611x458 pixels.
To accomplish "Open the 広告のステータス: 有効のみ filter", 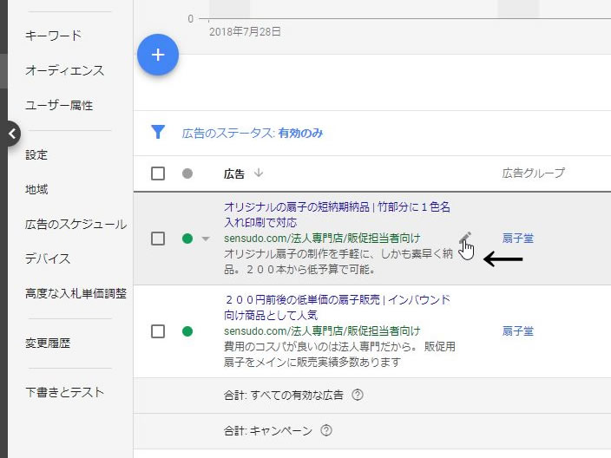I will pyautogui.click(x=253, y=133).
